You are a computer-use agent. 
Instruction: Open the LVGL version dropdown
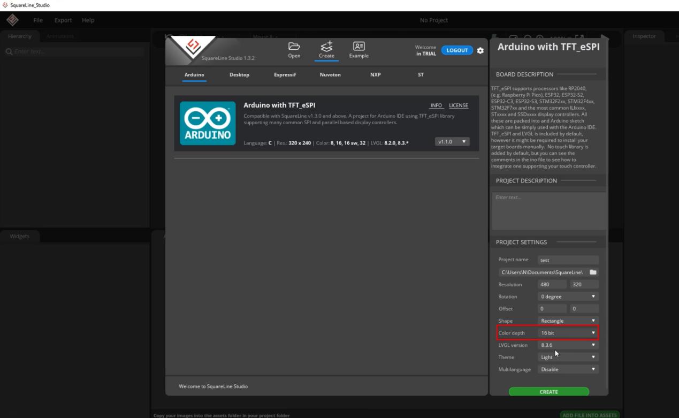[x=568, y=345]
